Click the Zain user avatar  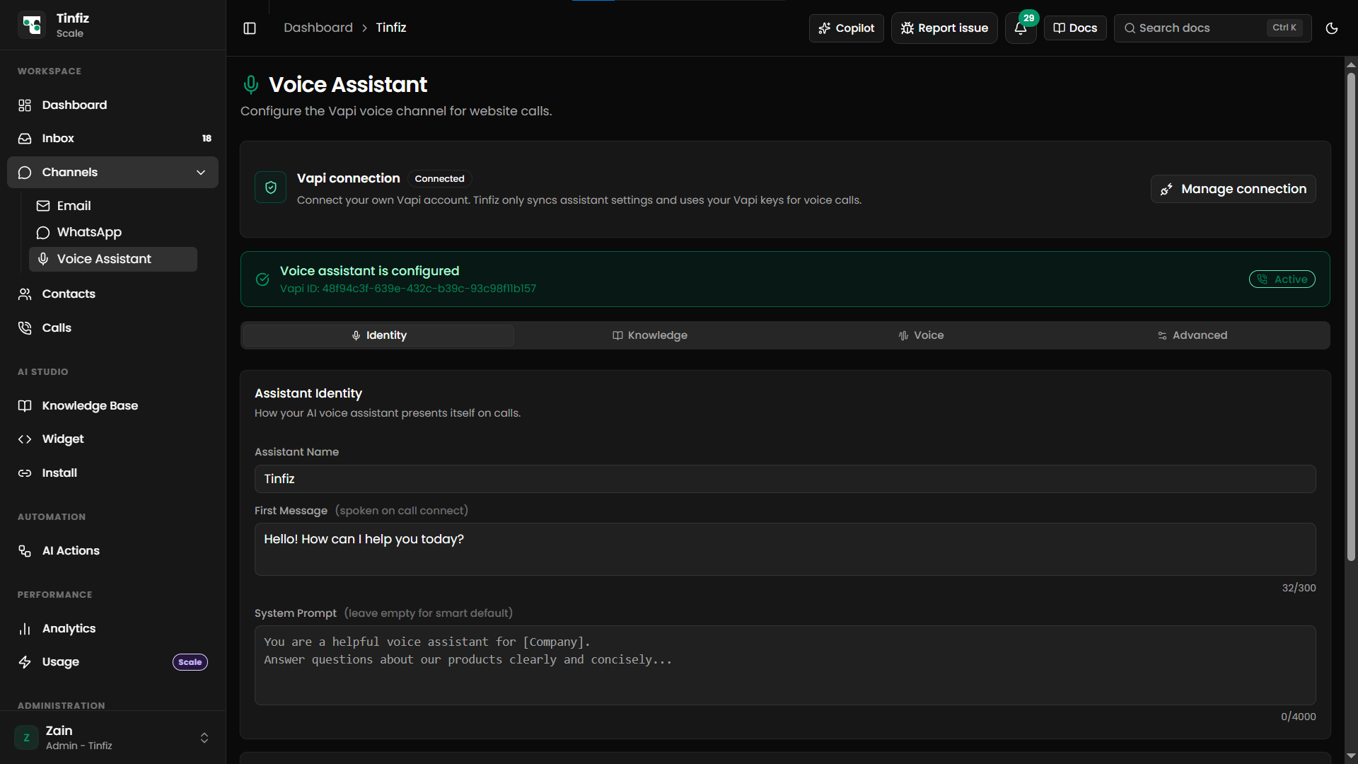(x=27, y=738)
